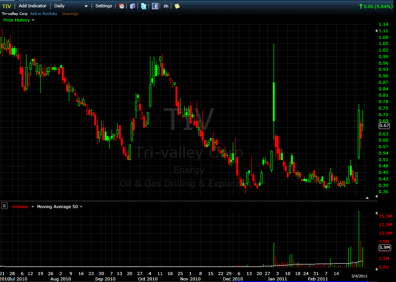Viewport: 396px width, 282px height.
Task: Share chart via the Facebook icon
Action: pos(155,6)
